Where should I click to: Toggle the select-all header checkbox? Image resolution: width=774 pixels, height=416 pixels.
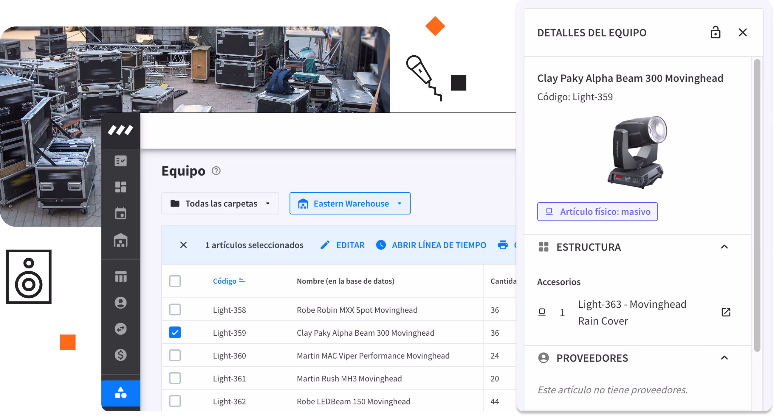point(175,281)
